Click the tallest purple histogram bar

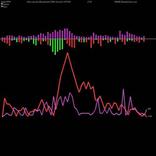click(67, 34)
